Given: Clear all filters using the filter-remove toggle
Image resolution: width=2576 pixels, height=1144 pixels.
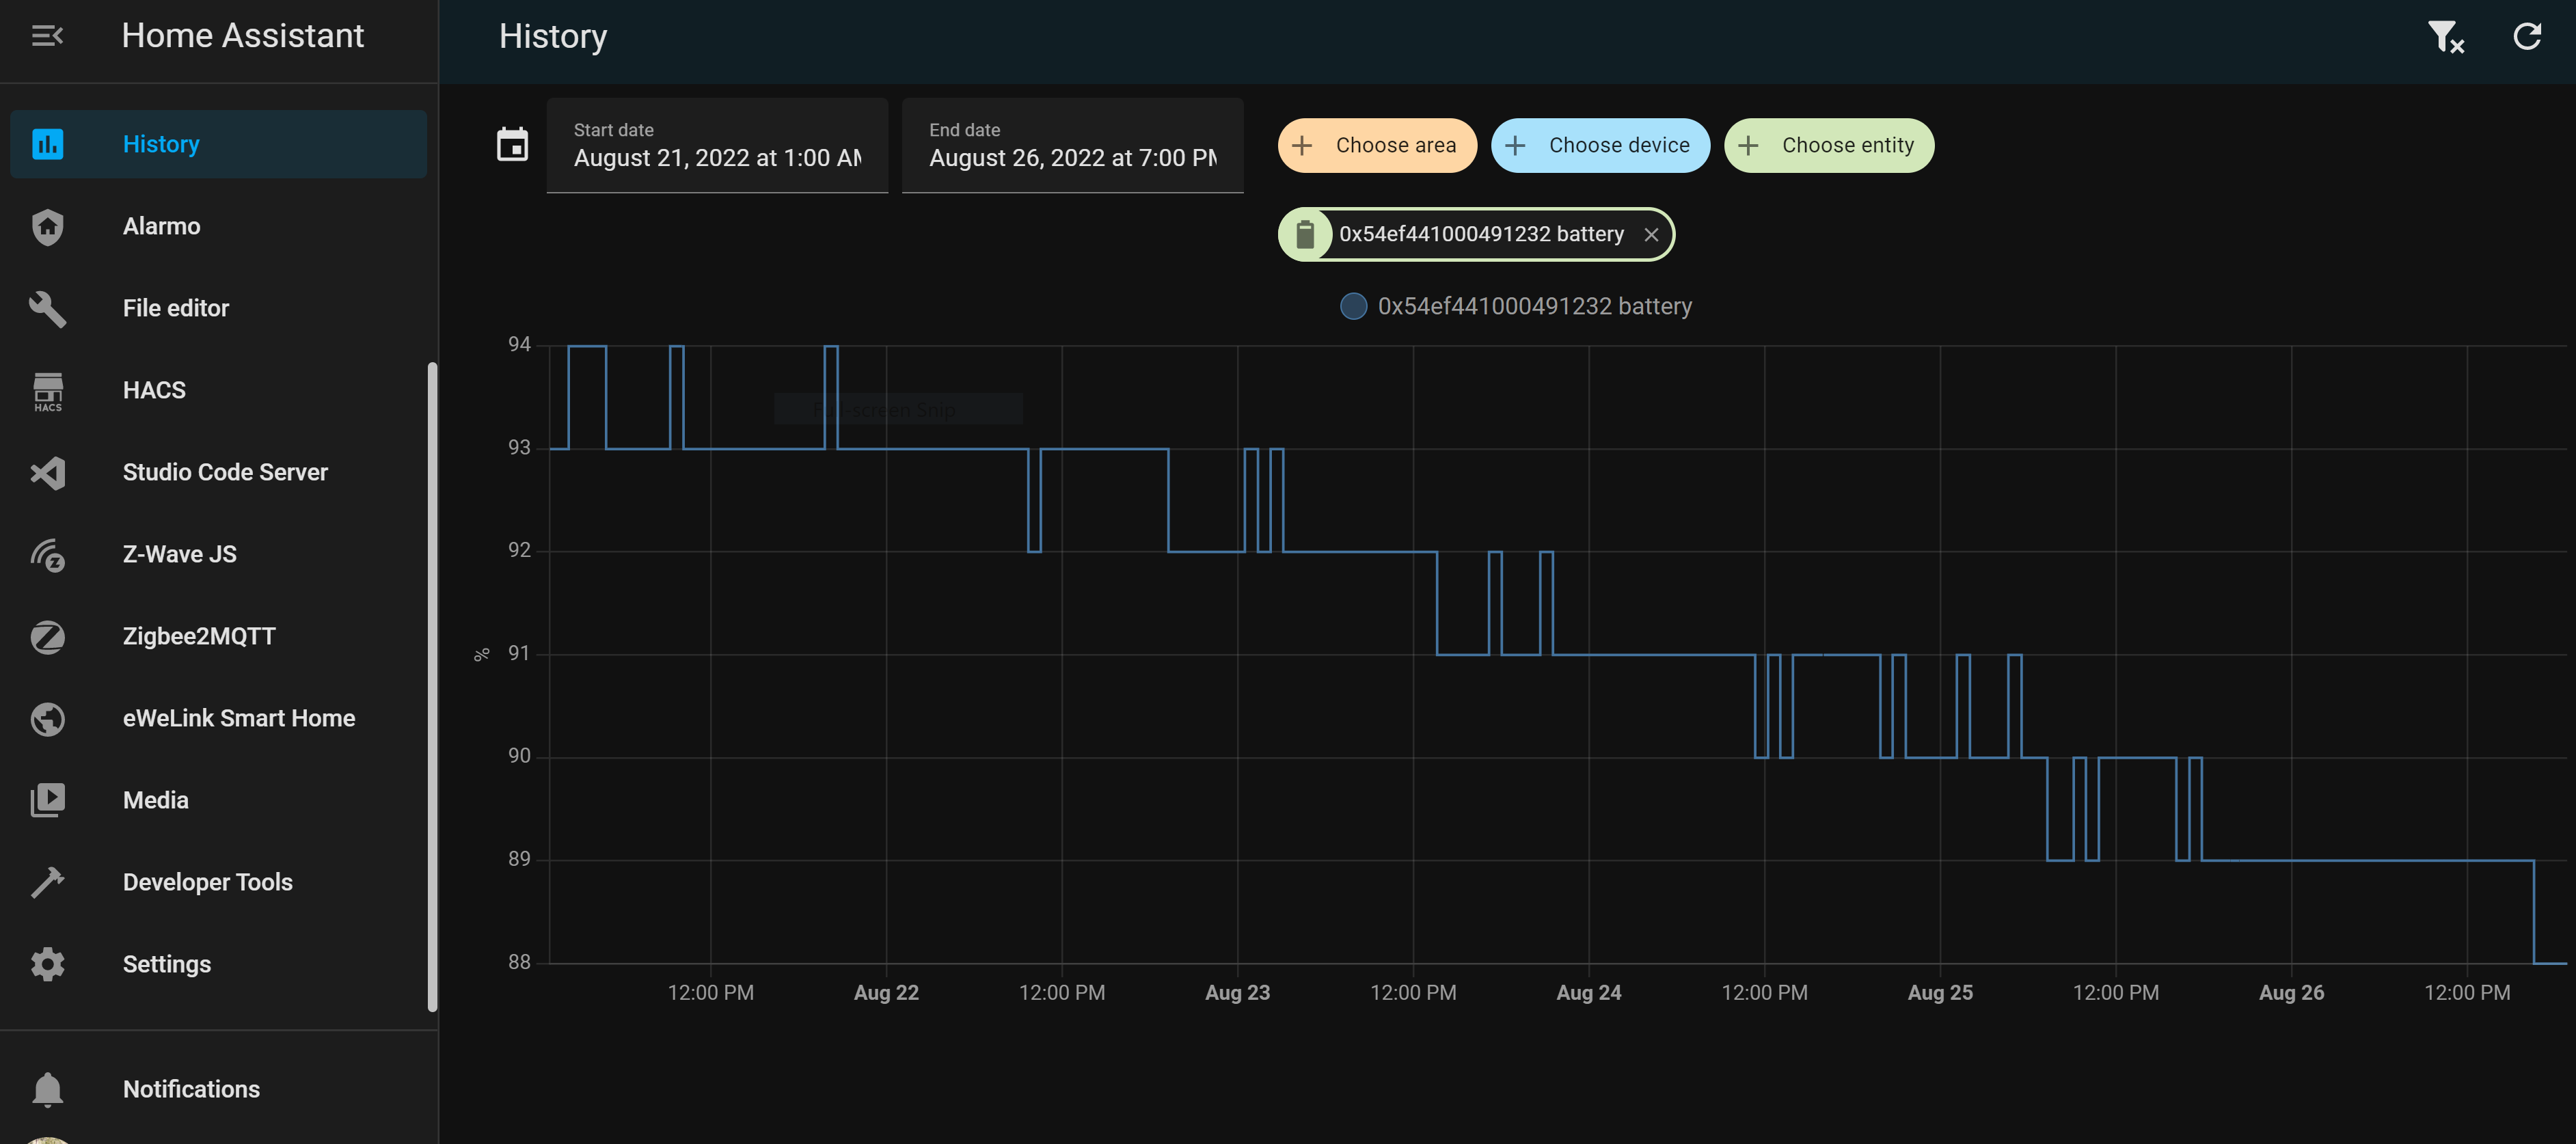Looking at the screenshot, I should (x=2446, y=36).
